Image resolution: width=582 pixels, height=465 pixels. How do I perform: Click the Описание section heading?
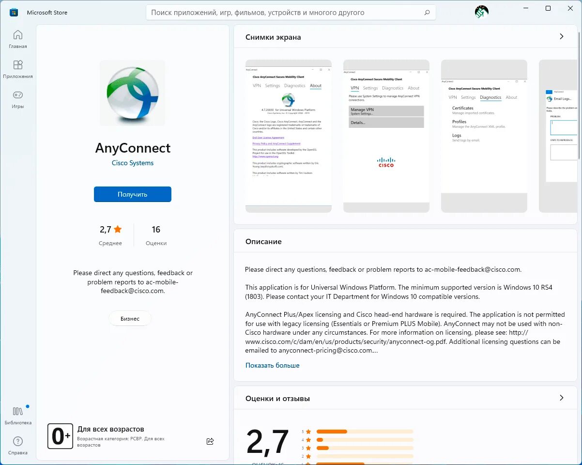263,241
